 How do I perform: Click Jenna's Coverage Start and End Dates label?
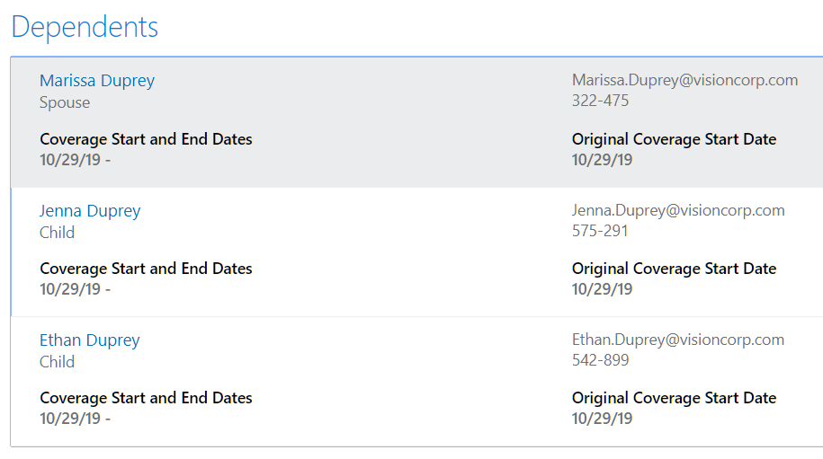point(146,269)
